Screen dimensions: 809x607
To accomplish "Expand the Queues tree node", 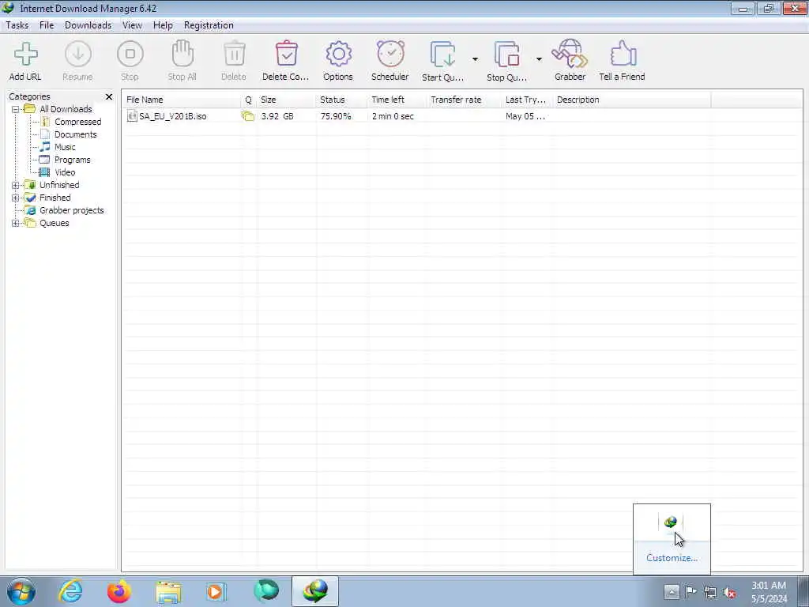I will point(16,223).
